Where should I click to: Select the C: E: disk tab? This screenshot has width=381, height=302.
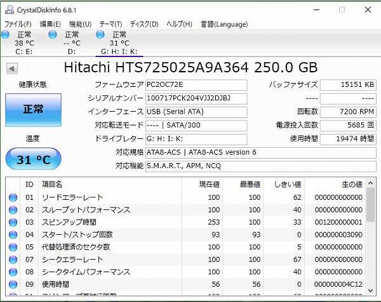pos(24,43)
